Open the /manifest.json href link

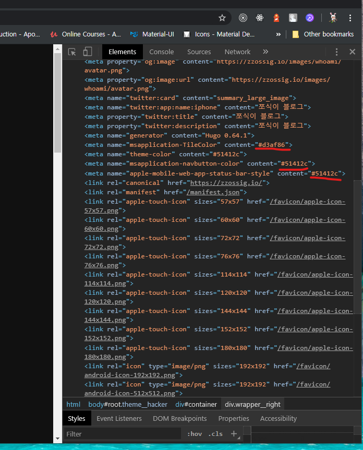[x=213, y=192]
